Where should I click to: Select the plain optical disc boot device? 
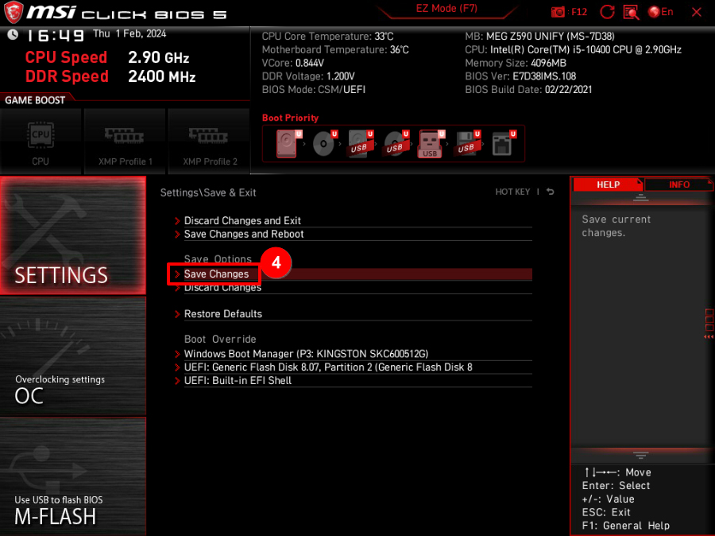click(x=324, y=144)
